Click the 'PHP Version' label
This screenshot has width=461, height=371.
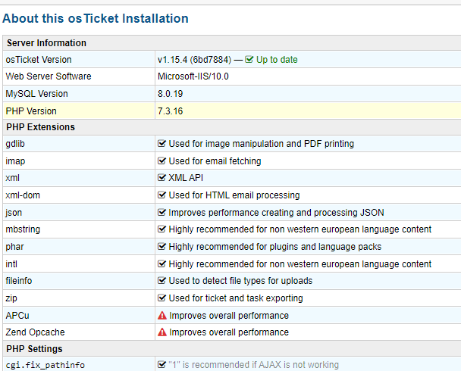[31, 111]
